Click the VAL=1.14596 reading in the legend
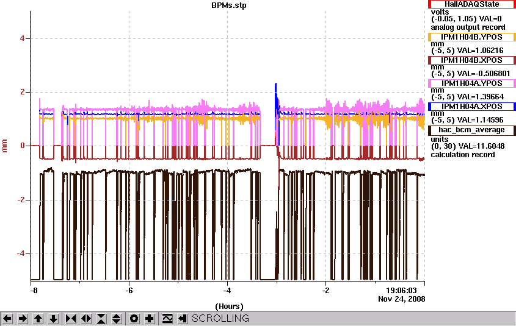Image resolution: width=516 pixels, height=326 pixels. pos(481,120)
